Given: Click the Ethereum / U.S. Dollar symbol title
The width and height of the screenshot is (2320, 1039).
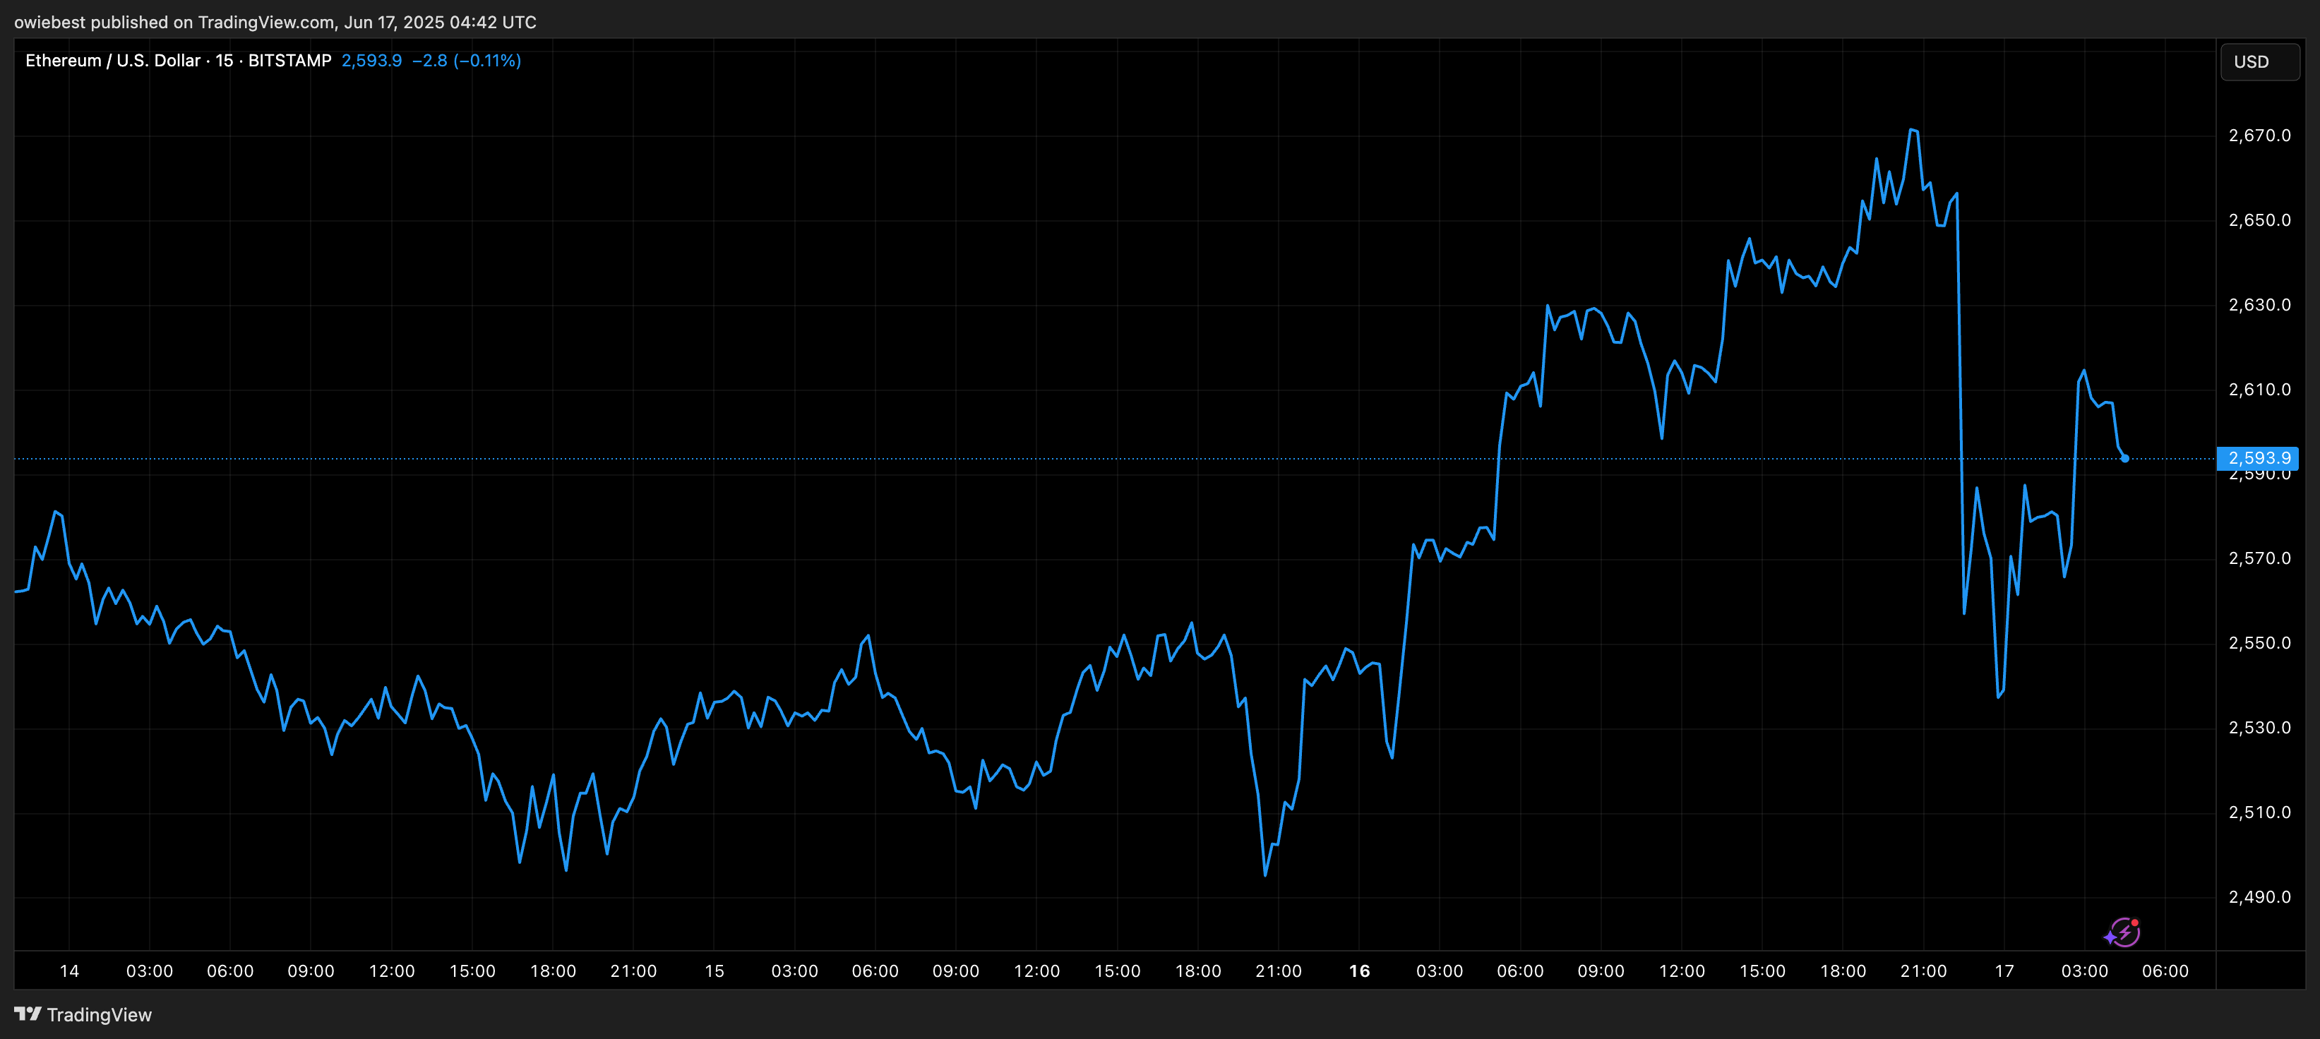Looking at the screenshot, I should [112, 60].
